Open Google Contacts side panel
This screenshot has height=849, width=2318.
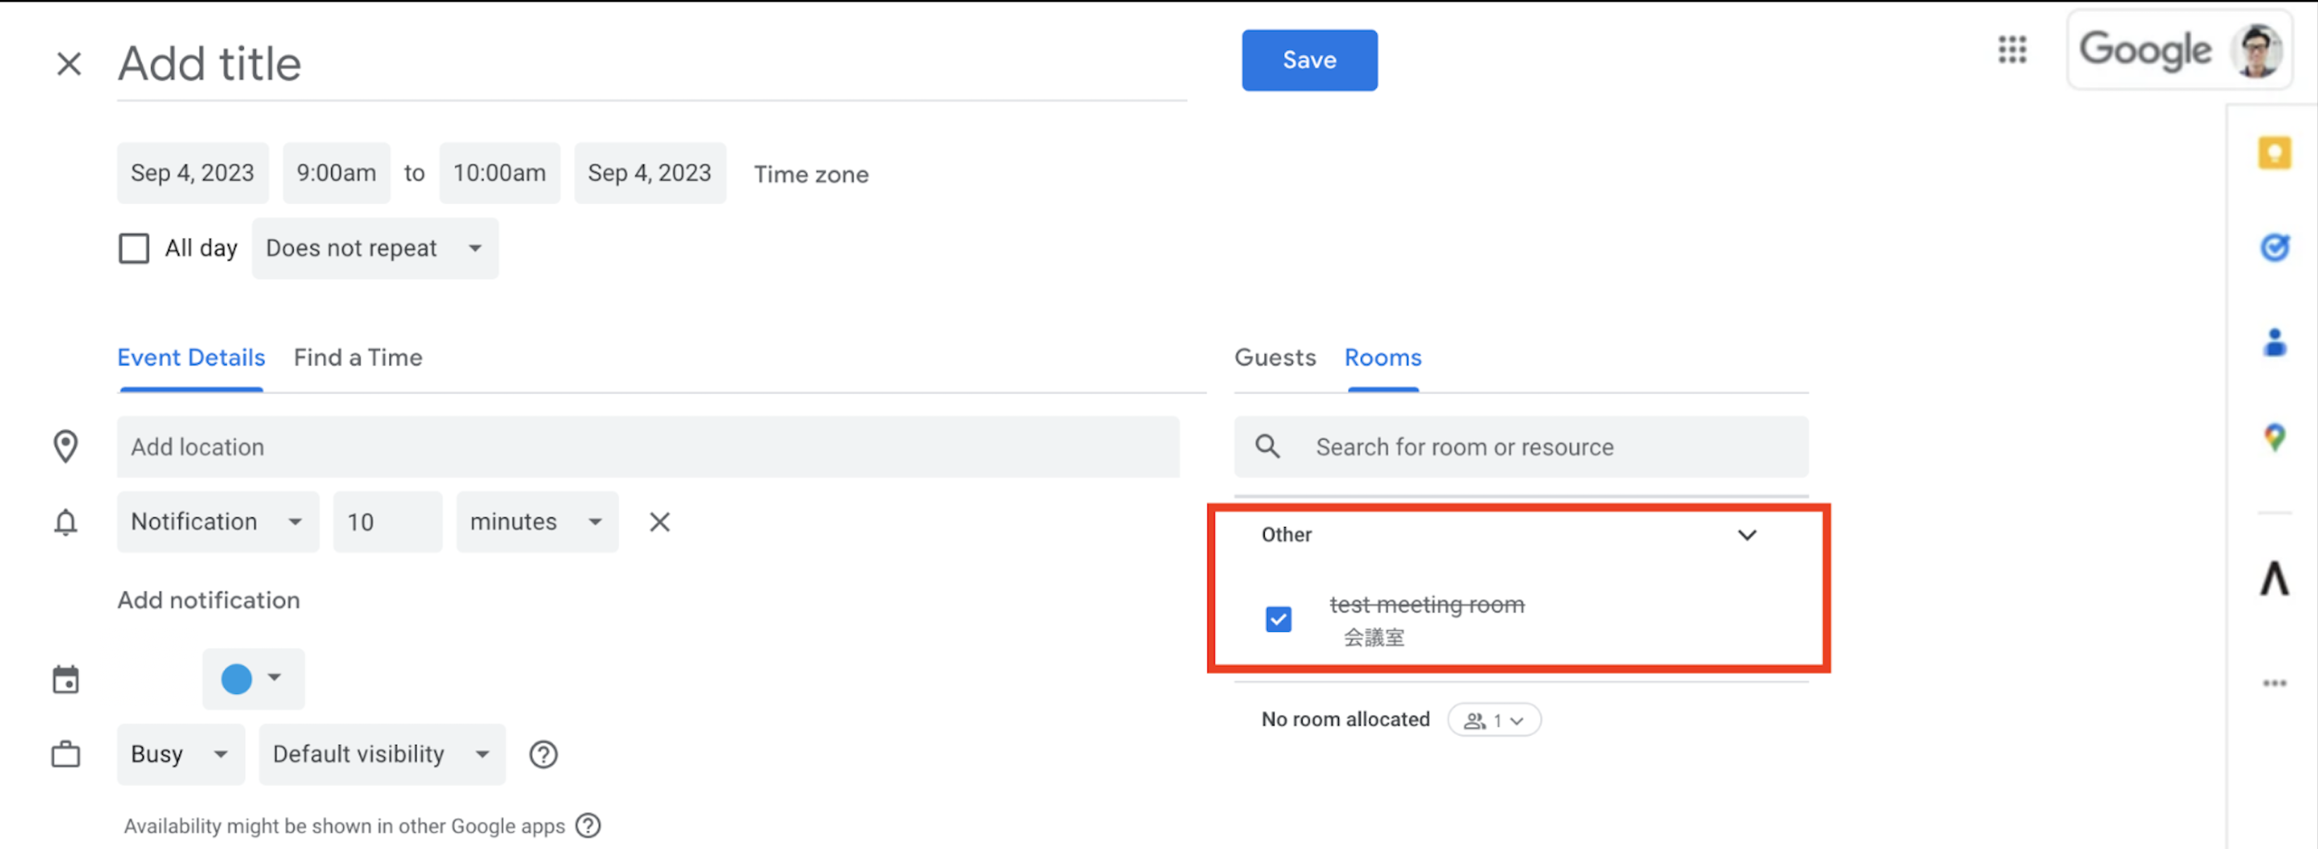[x=2276, y=343]
